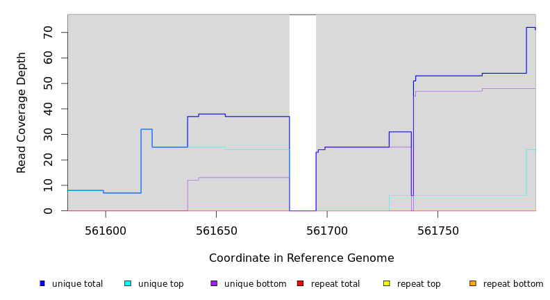Click the red repeat total legend swatch

pos(300,283)
